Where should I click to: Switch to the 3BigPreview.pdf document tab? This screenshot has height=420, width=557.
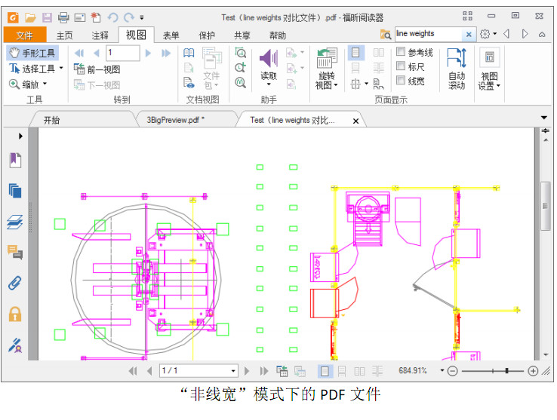click(x=176, y=119)
